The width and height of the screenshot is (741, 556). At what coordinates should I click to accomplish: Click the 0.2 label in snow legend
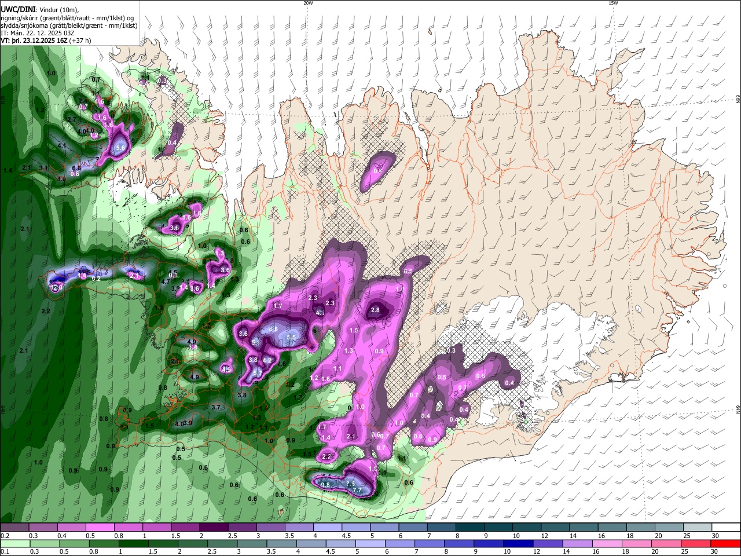tap(5, 536)
